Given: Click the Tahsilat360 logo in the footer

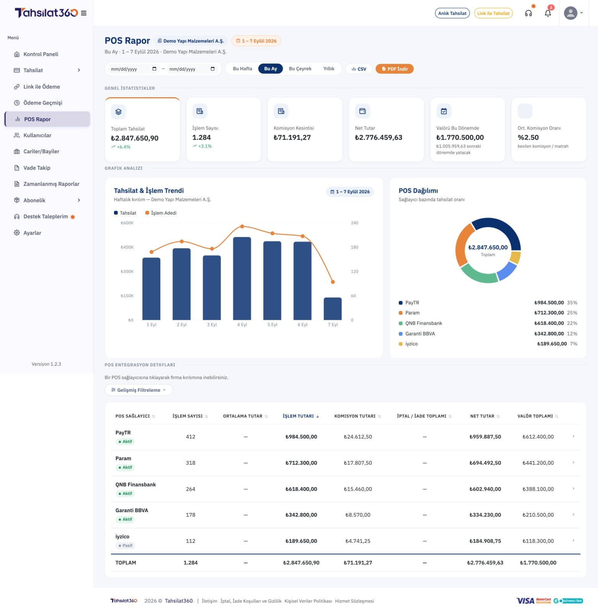Looking at the screenshot, I should (124, 601).
